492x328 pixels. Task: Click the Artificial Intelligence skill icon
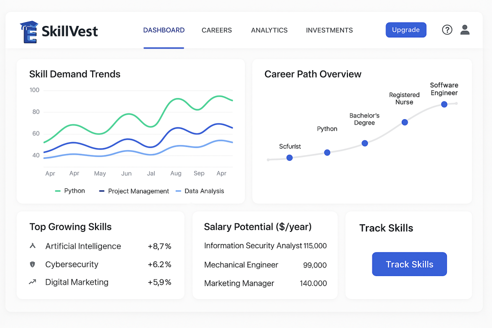point(33,246)
